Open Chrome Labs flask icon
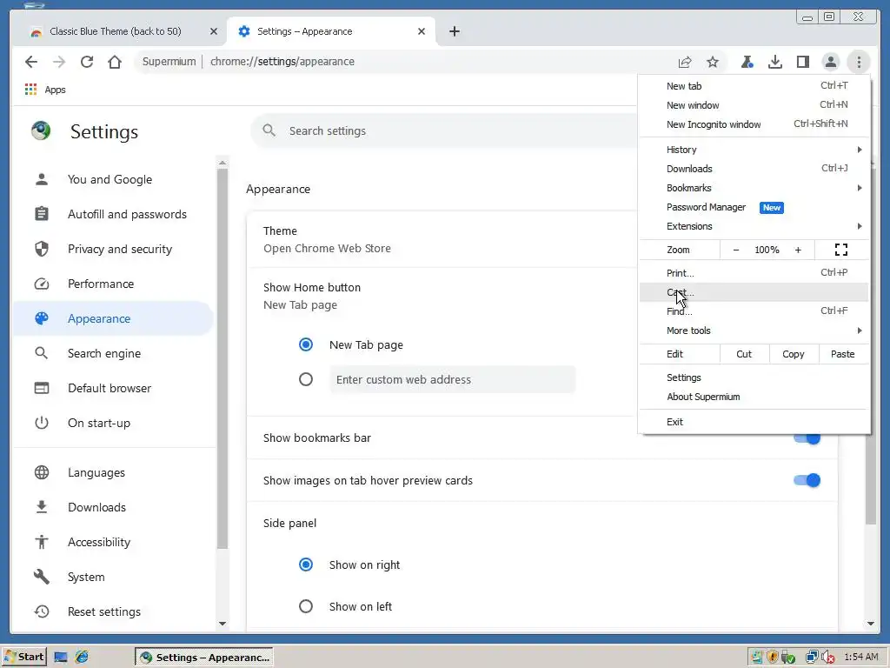This screenshot has height=668, width=890. click(747, 62)
